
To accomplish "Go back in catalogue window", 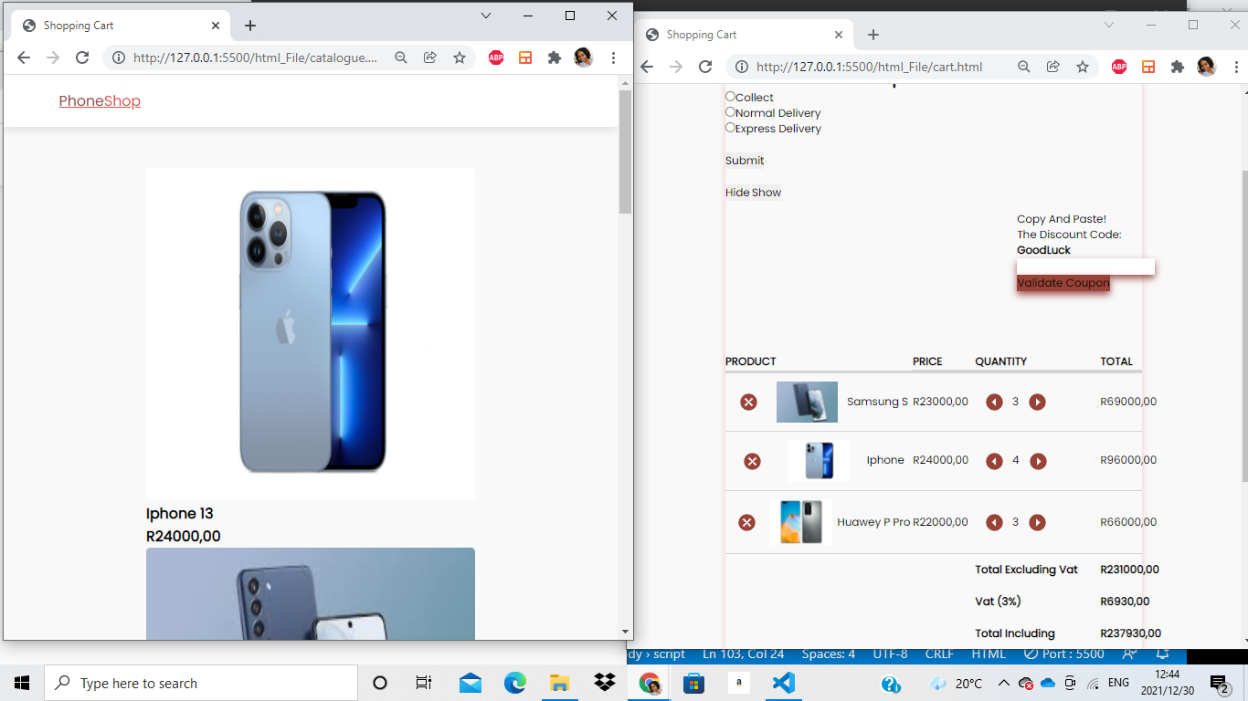I will [24, 58].
